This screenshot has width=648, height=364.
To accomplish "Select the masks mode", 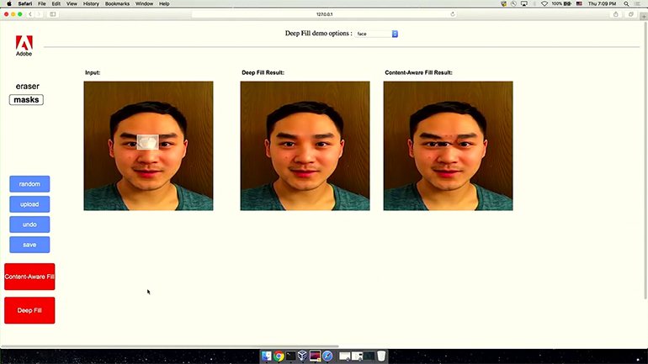I will (x=26, y=100).
